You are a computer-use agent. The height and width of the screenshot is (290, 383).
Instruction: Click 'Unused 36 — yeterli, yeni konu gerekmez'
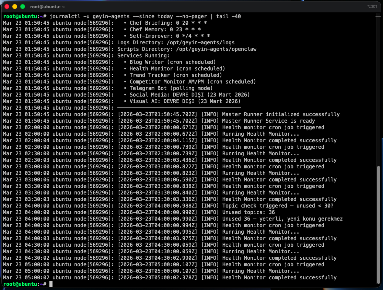282,219
